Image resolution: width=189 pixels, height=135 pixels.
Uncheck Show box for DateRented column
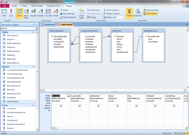point(98,106)
